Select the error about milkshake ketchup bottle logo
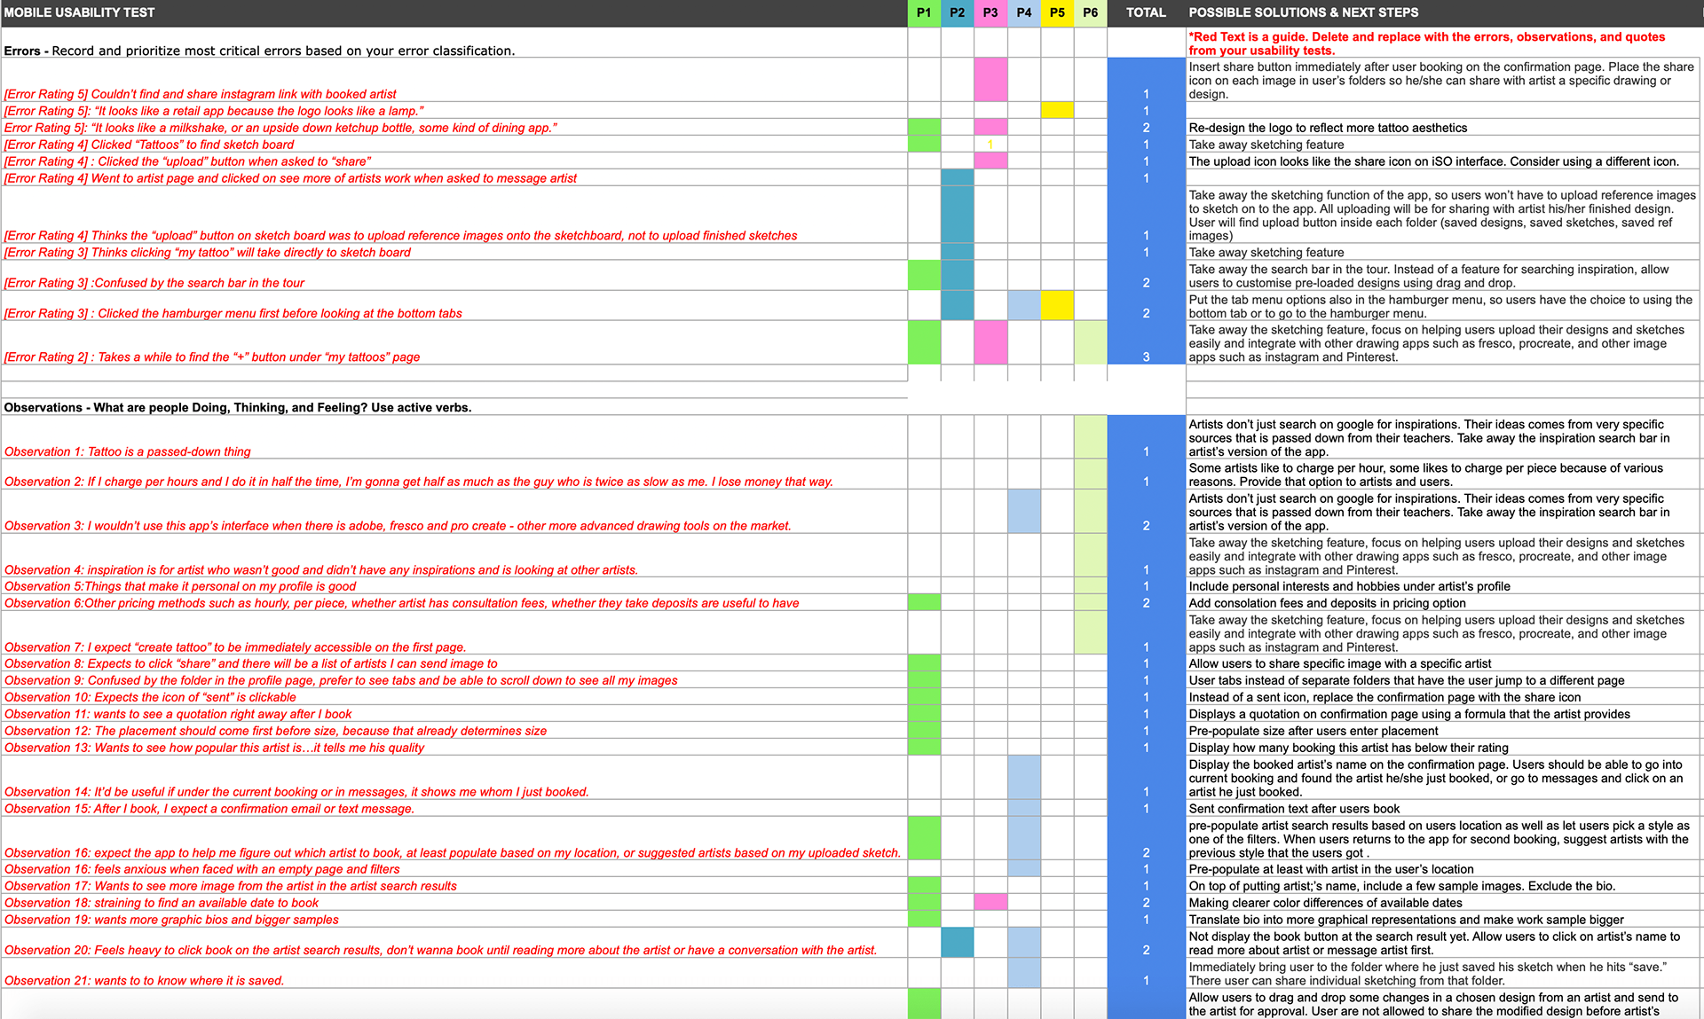 [454, 128]
